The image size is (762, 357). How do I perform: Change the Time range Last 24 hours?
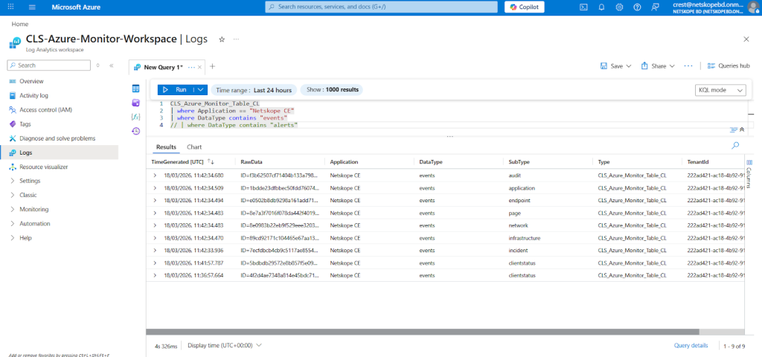pyautogui.click(x=254, y=90)
